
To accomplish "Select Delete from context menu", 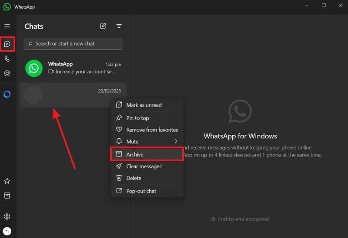I will click(x=134, y=178).
